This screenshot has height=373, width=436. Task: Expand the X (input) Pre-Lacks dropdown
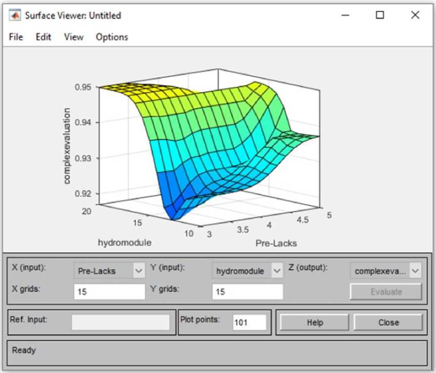click(x=109, y=270)
